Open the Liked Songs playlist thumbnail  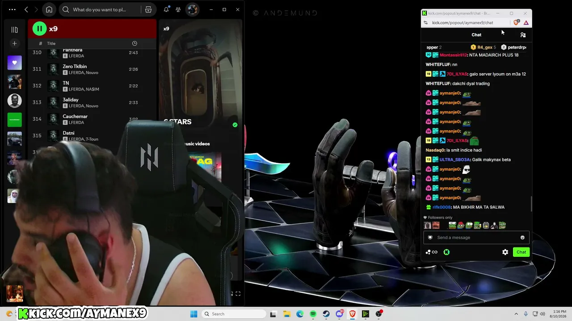tap(14, 63)
